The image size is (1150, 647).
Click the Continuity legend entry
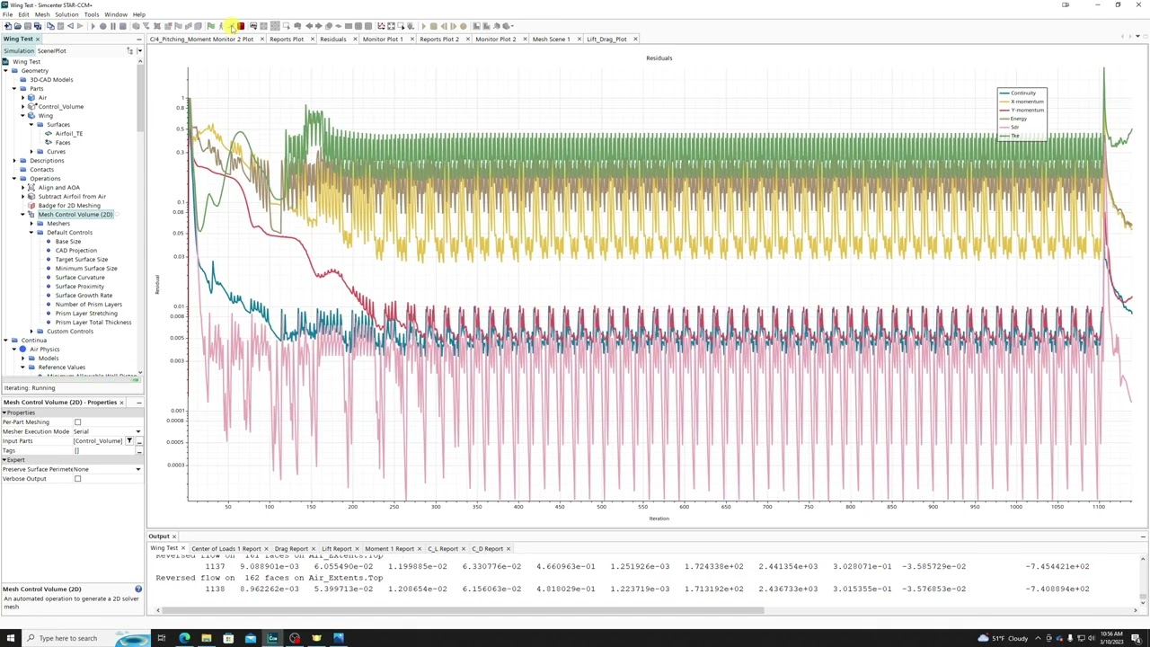[1018, 93]
